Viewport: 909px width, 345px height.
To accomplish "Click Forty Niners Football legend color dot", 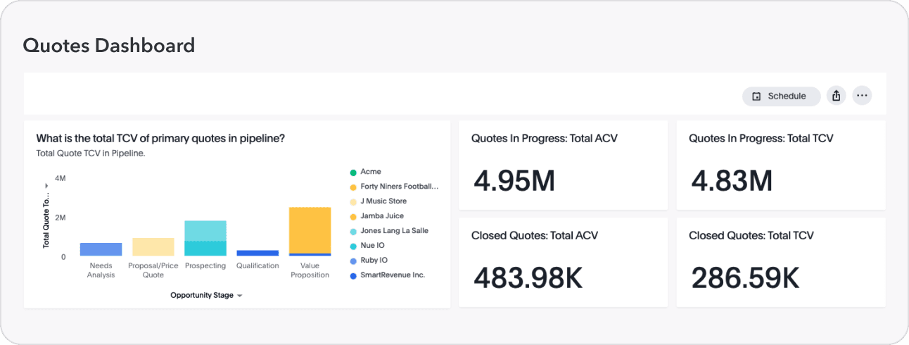I will point(352,187).
